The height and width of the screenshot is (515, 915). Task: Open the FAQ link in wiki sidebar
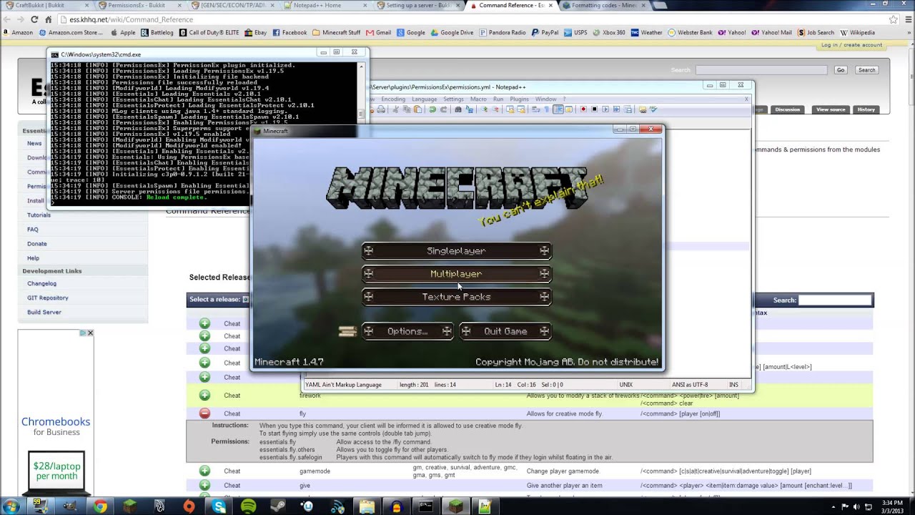[x=33, y=230]
